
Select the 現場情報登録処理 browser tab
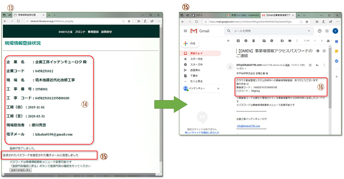tap(29, 15)
